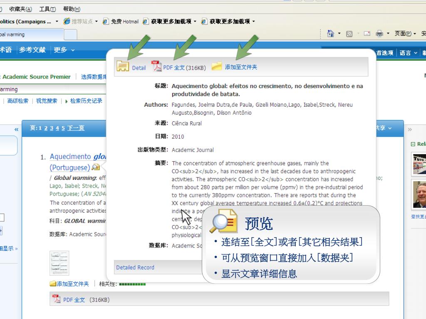The width and height of the screenshot is (426, 319).
Task: Click the read mail envelope toolbar icon
Action: click(x=367, y=34)
